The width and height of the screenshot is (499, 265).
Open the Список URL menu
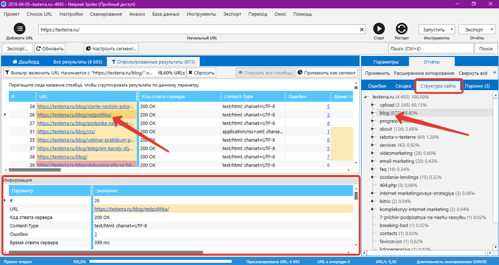(x=39, y=14)
